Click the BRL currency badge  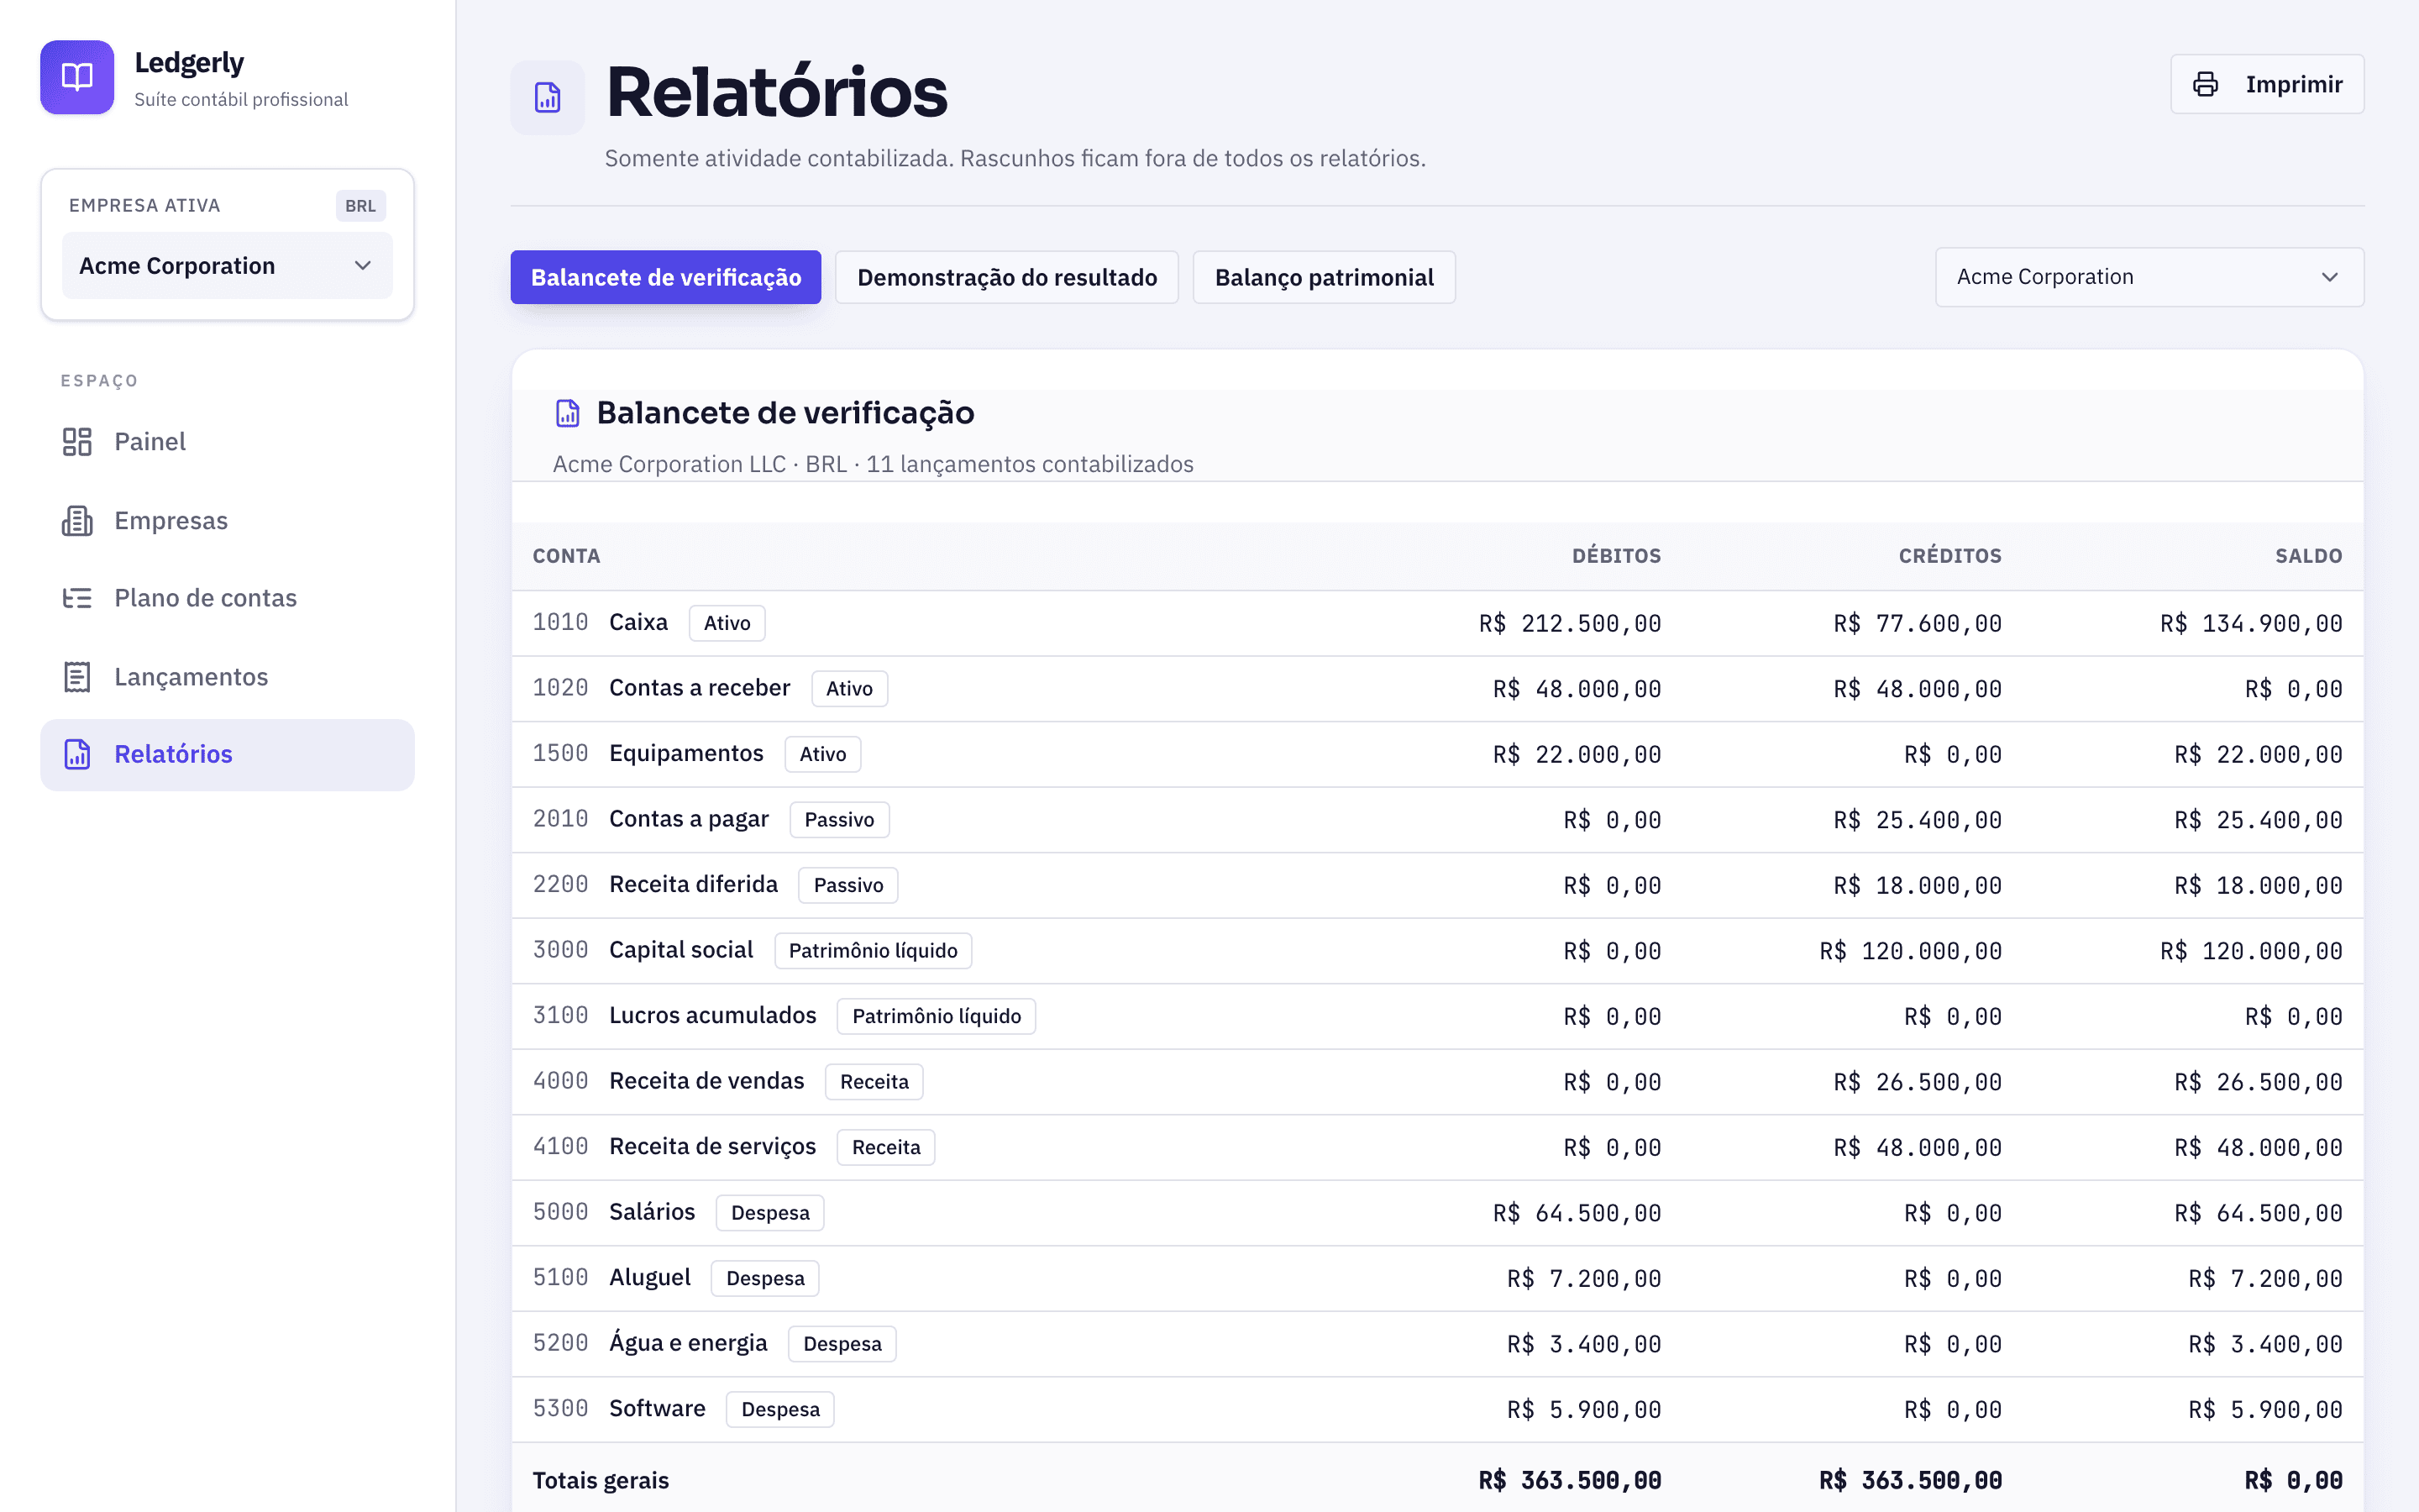click(359, 206)
